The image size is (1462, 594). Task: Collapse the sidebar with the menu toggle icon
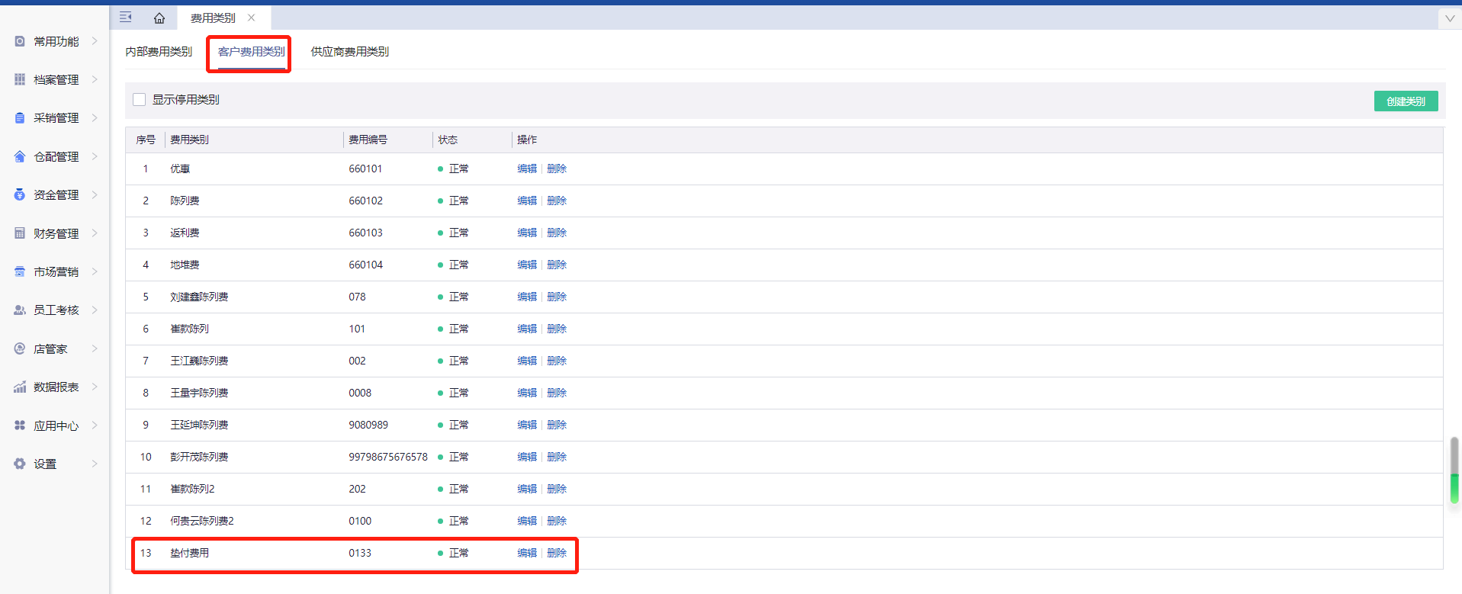pos(126,17)
